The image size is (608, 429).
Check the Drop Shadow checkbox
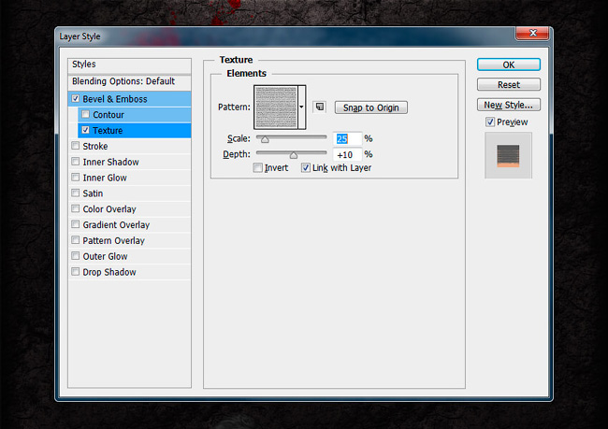tap(75, 271)
